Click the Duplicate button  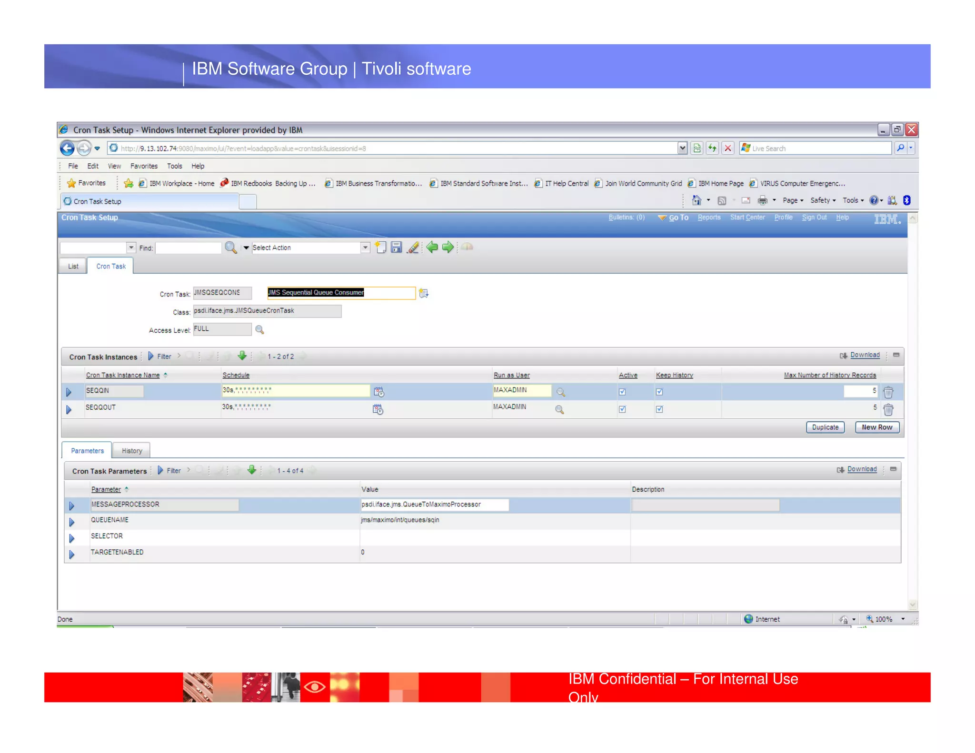coord(825,427)
